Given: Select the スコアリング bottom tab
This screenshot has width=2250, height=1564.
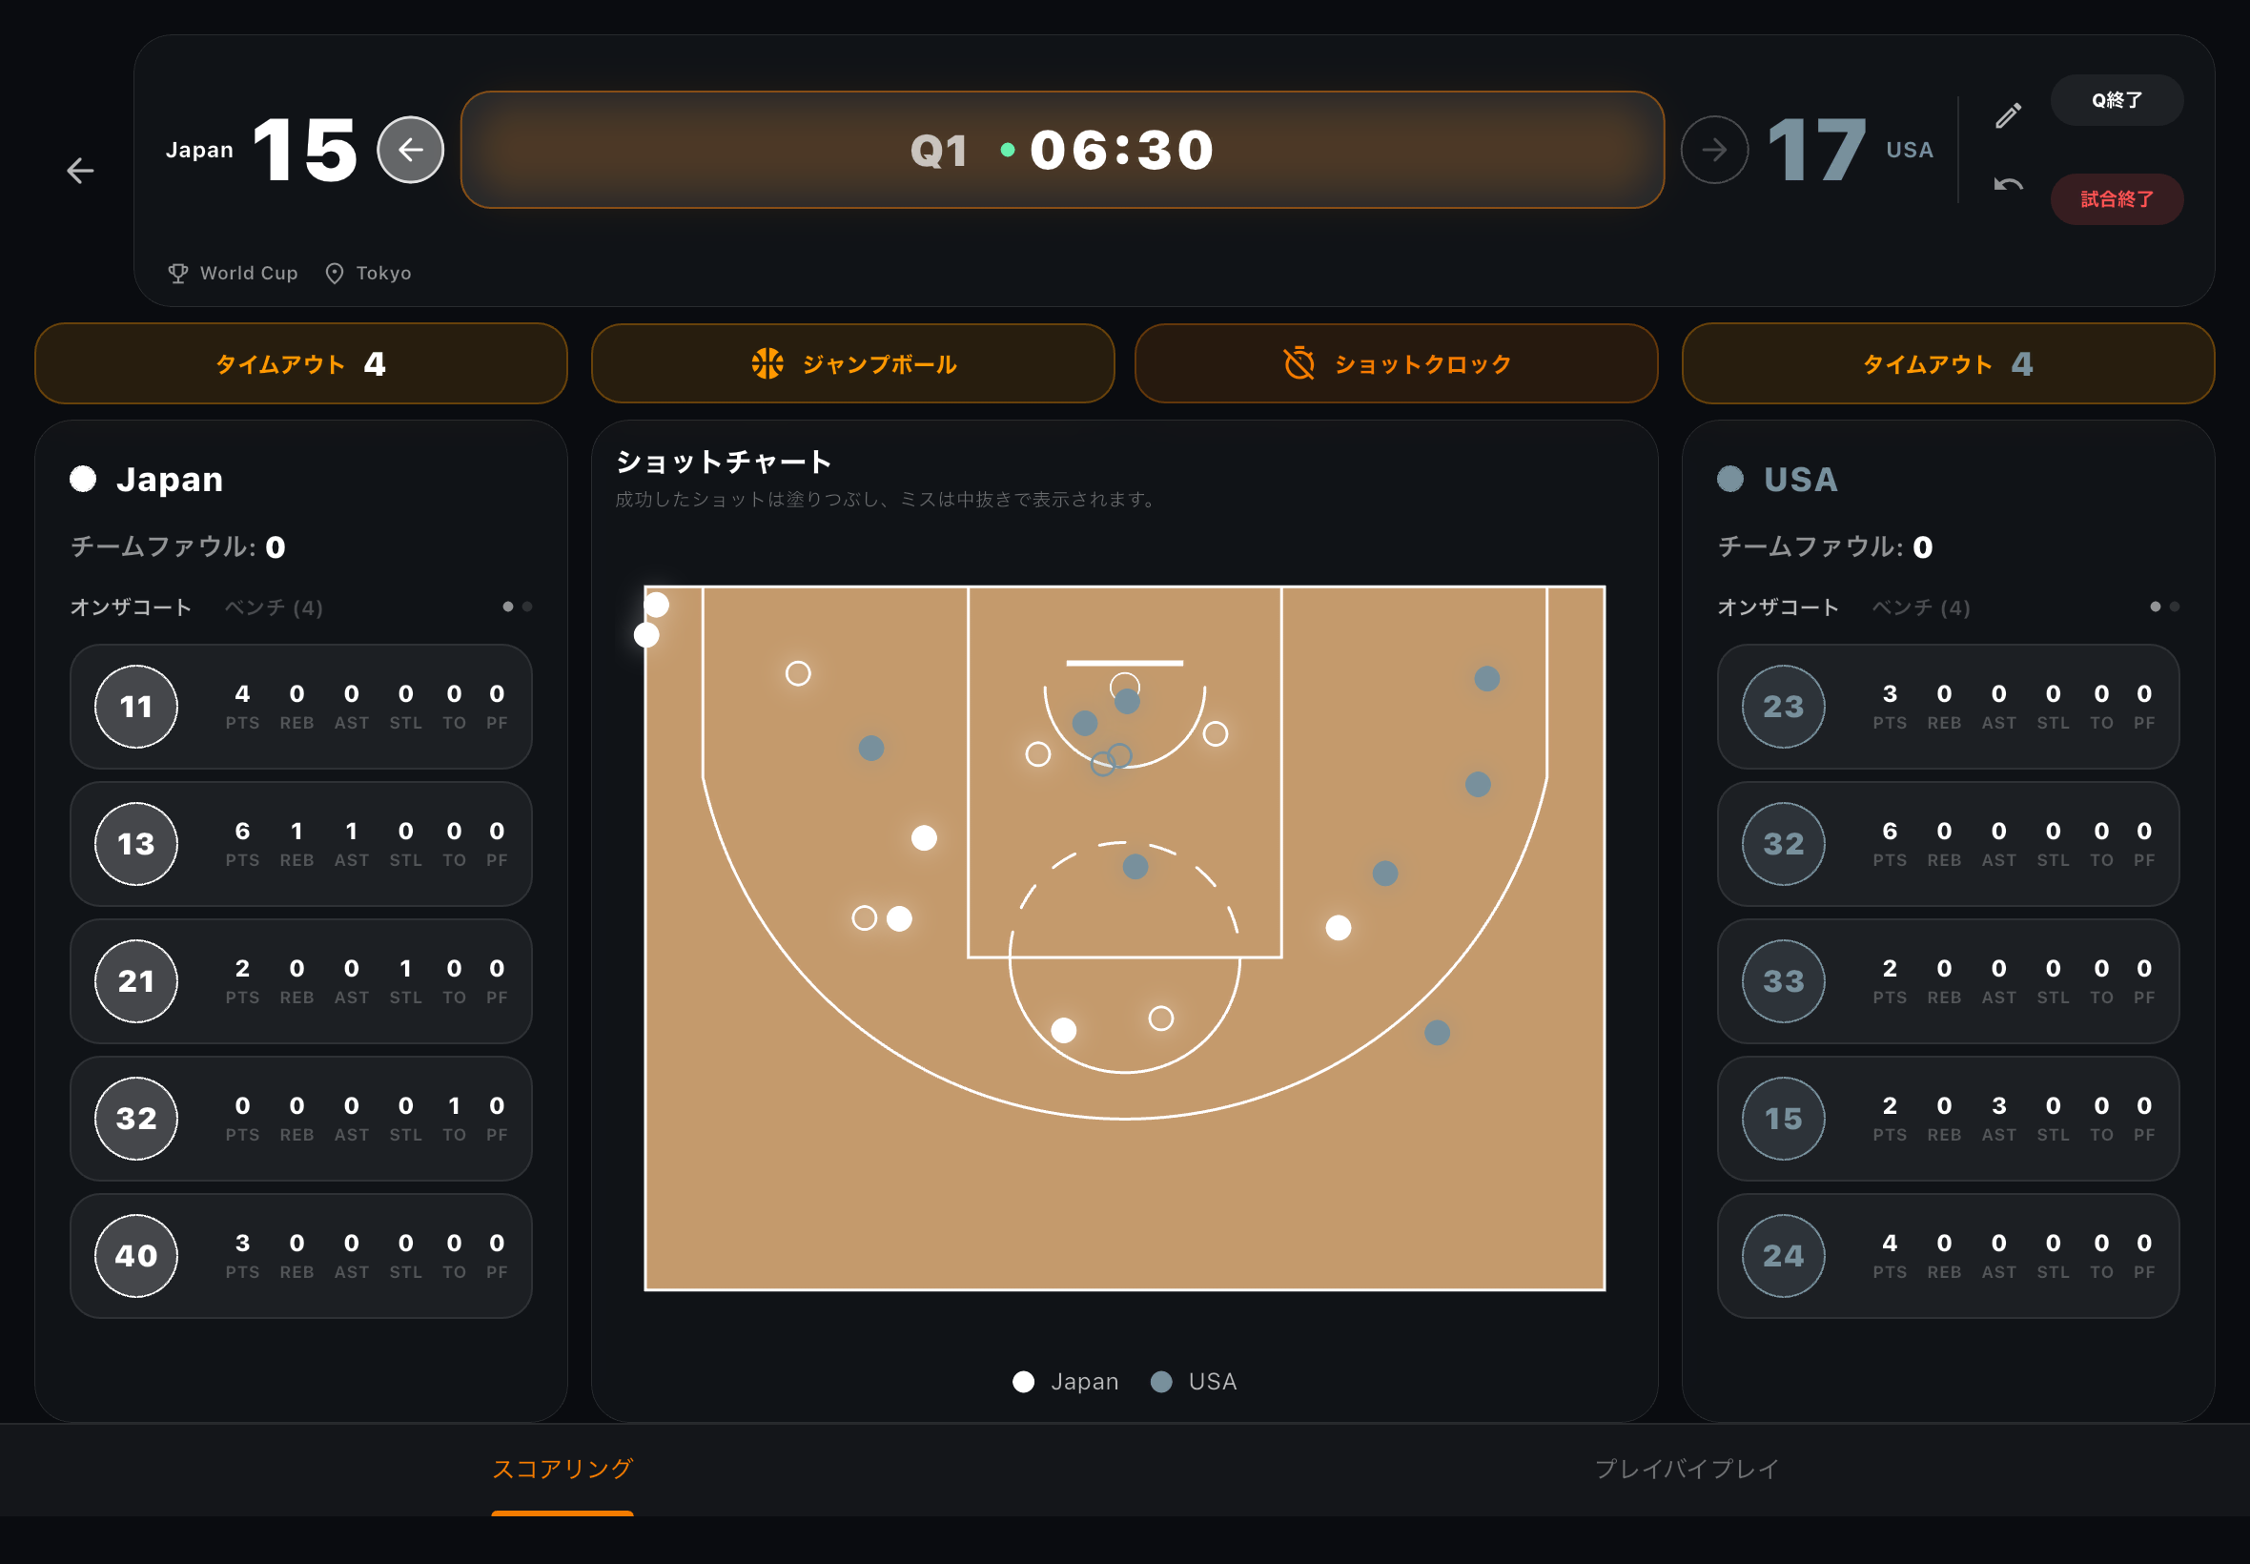Looking at the screenshot, I should [562, 1468].
